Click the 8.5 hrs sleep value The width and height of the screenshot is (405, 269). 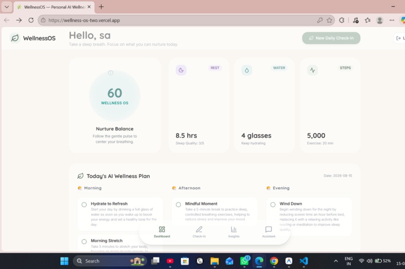tap(186, 136)
